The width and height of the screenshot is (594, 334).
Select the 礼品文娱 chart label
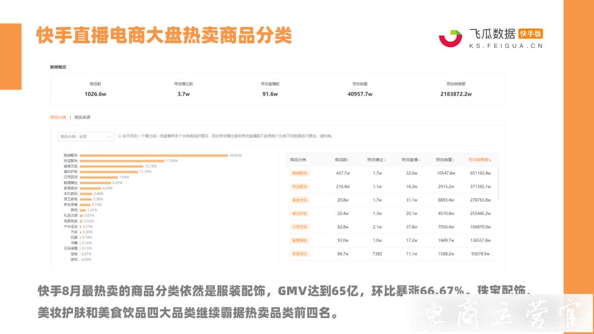[x=70, y=215]
